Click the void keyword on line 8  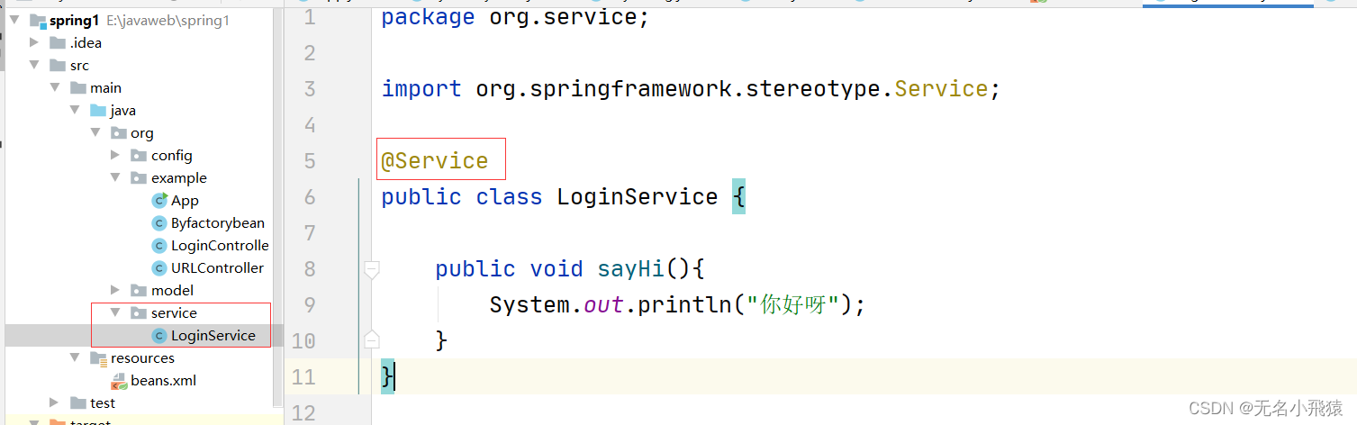click(556, 269)
